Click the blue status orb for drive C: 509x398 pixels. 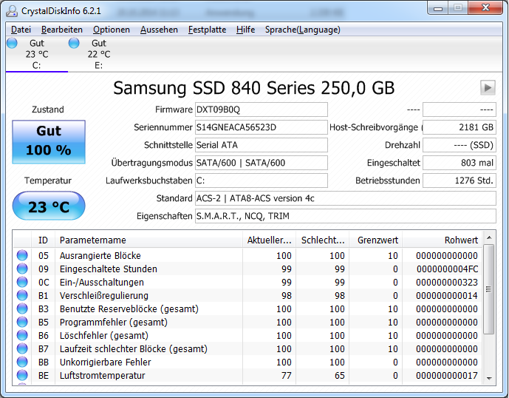(12, 43)
